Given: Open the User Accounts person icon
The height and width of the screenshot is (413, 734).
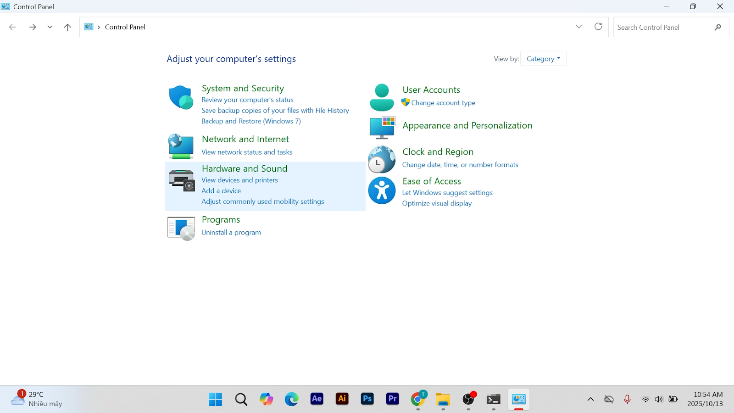Looking at the screenshot, I should click(x=382, y=97).
